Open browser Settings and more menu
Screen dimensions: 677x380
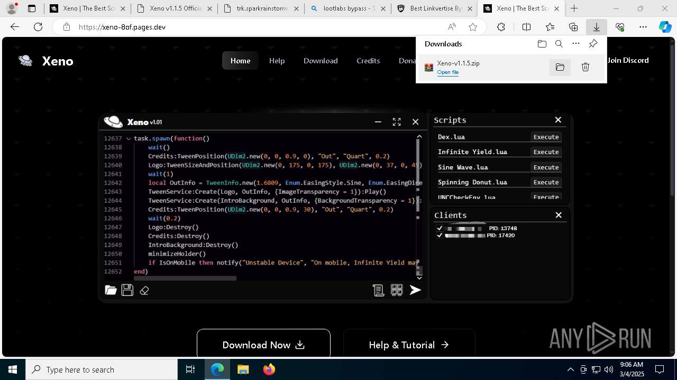643,27
